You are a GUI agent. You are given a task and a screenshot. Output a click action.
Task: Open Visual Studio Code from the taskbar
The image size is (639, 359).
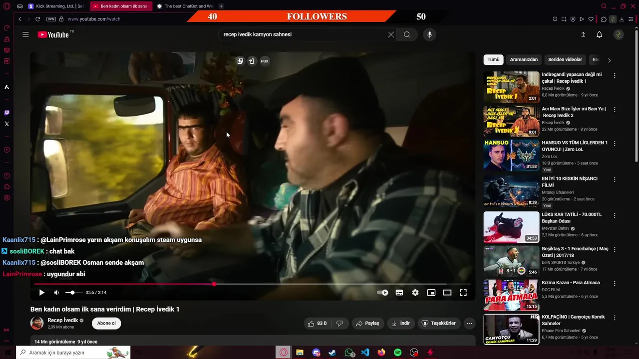coord(365,353)
